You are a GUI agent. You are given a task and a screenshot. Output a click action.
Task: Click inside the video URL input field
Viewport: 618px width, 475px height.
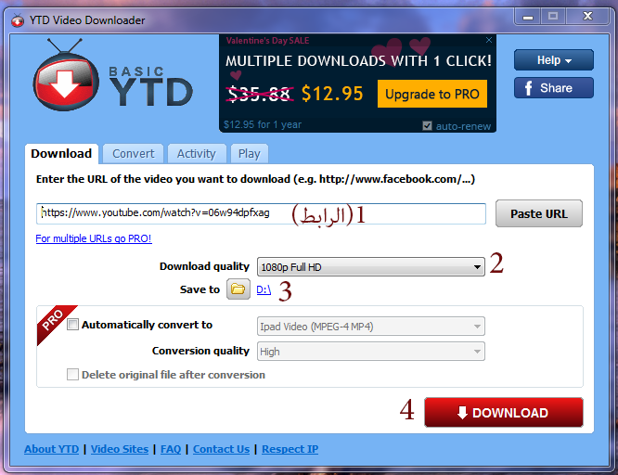[x=261, y=213]
